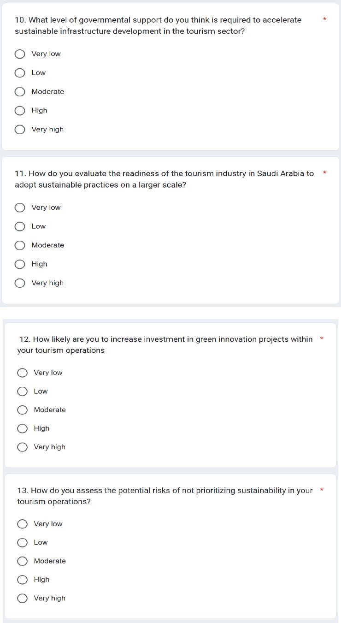Image resolution: width=341 pixels, height=623 pixels.
Task: Choose 'Low' for question 11 readiness
Action: 20,226
